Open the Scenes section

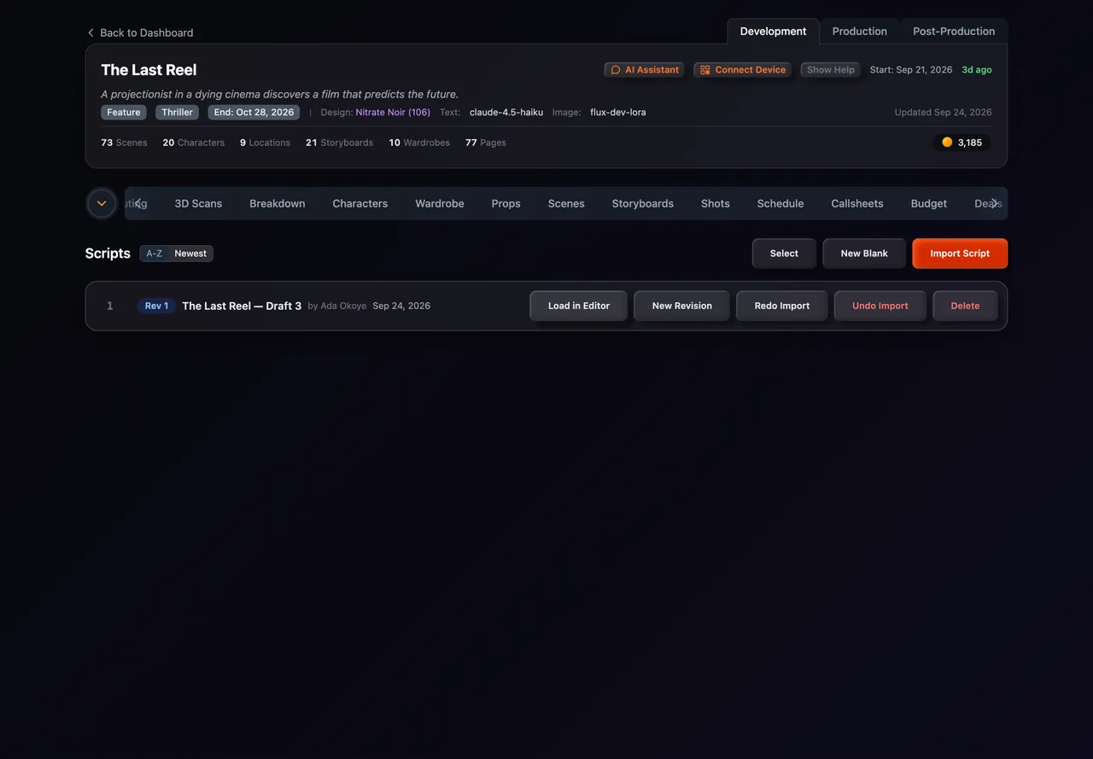(x=566, y=203)
